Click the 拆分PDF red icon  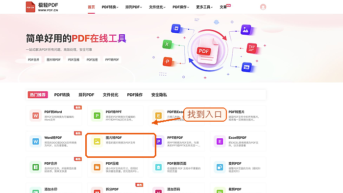point(97,190)
